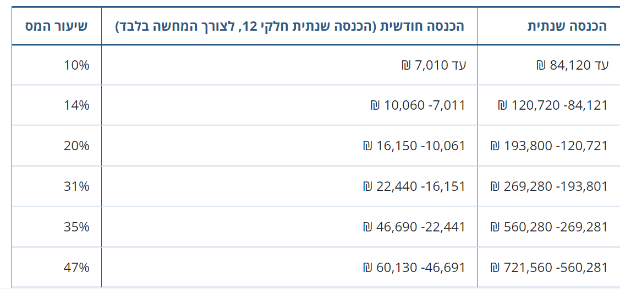
Task: Click the 'הכנסה חודשית' column header
Action: point(289,26)
